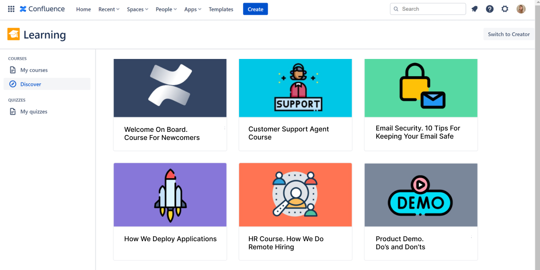Click 'Email Security. 10 Tips' title text
The width and height of the screenshot is (540, 270).
[x=418, y=132]
